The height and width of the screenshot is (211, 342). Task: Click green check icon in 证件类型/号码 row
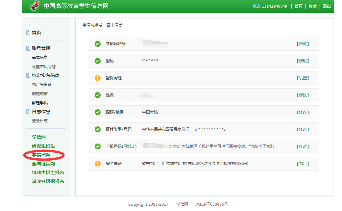(x=98, y=129)
